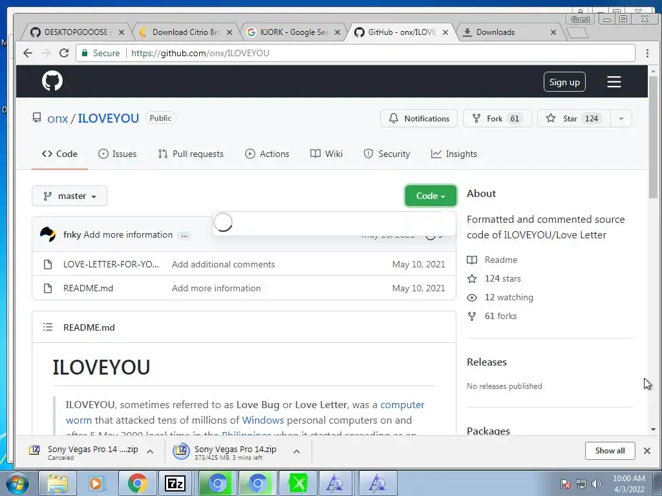
Task: Expand in-progress Sony Vegas Pro 14.zip chevron
Action: pos(297,451)
